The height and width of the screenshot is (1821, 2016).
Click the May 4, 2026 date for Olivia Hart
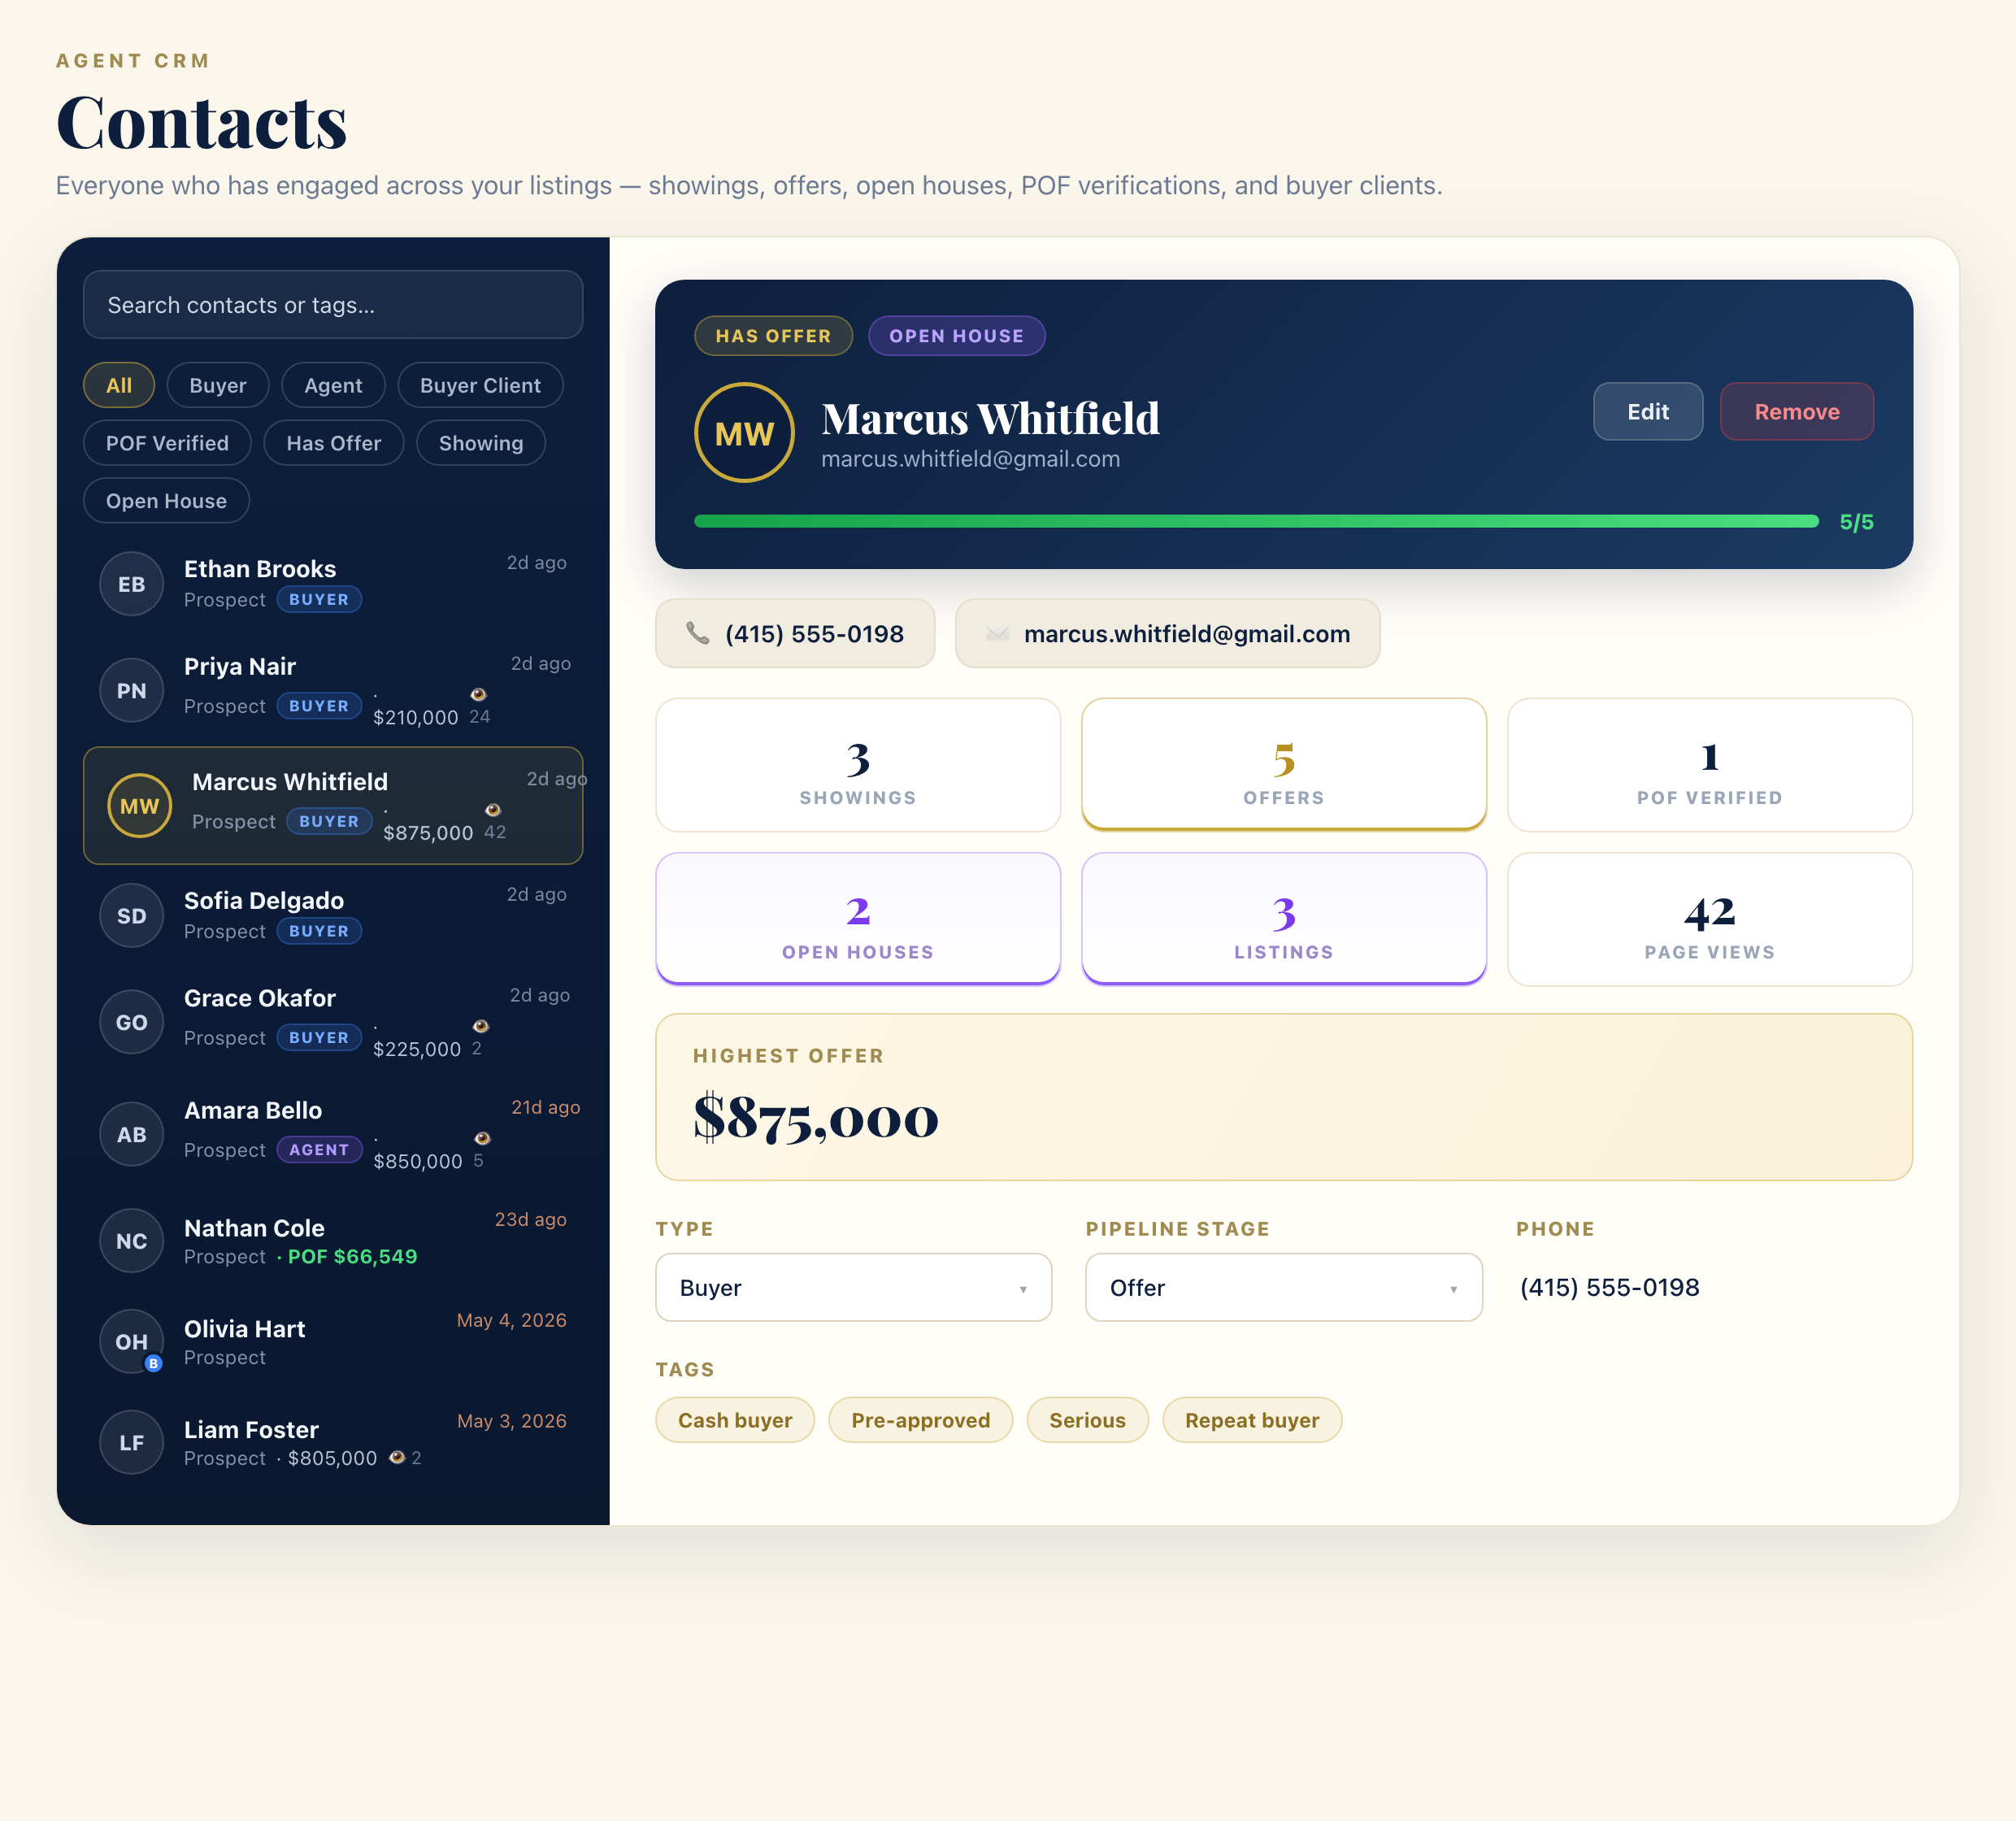tap(512, 1320)
